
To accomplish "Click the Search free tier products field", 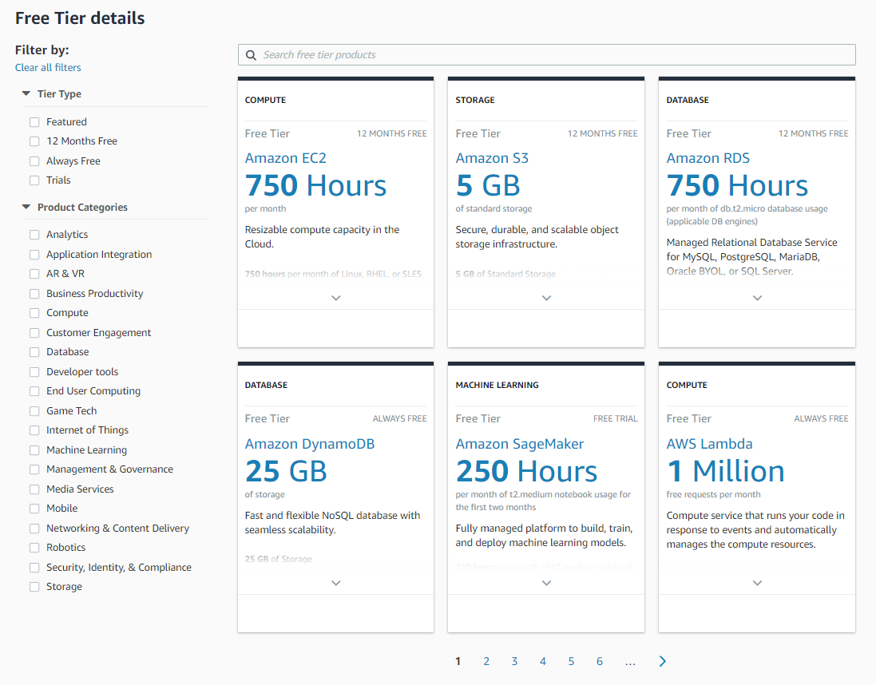I will pyautogui.click(x=546, y=55).
